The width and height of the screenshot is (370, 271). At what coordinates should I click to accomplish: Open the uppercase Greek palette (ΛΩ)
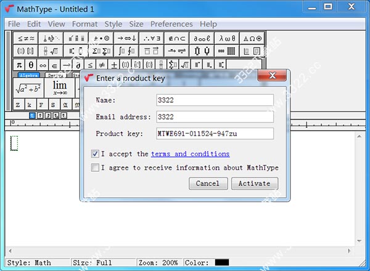point(252,38)
